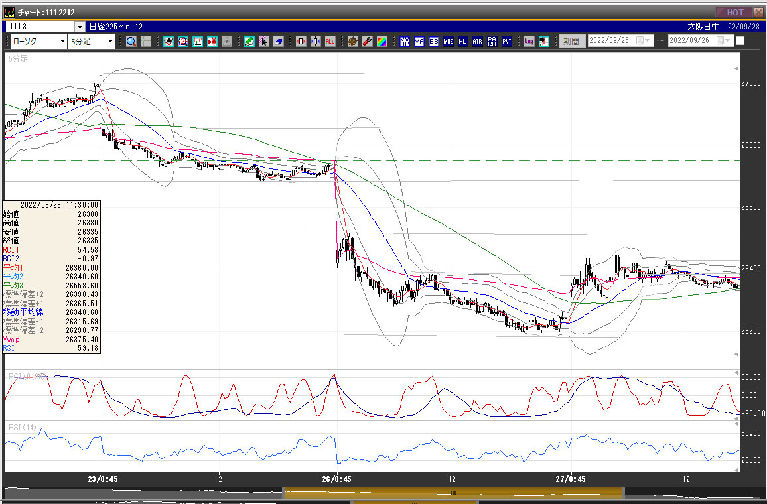Toggle the VWAP indicator
The width and height of the screenshot is (767, 504).
click(405, 42)
